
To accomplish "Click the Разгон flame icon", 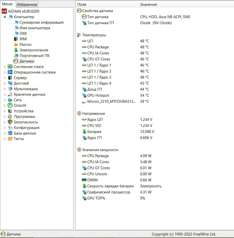I will tap(16, 45).
